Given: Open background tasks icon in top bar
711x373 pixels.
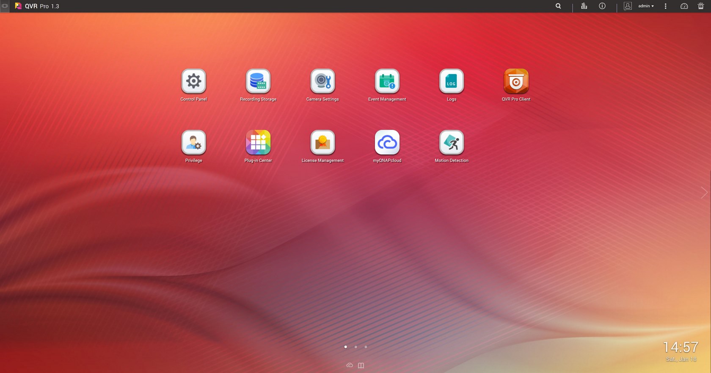Looking at the screenshot, I should coord(584,6).
